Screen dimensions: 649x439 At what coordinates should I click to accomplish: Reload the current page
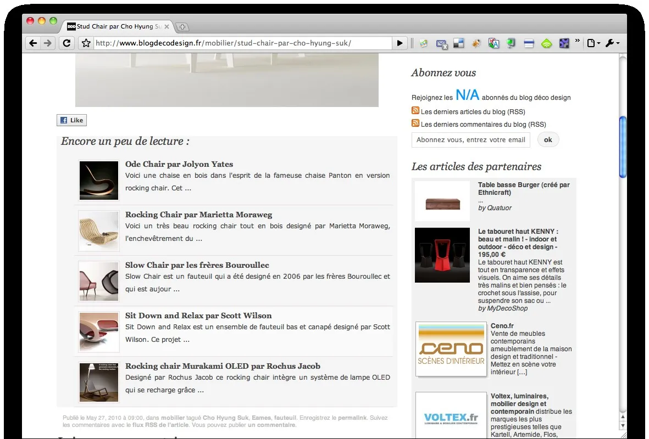pyautogui.click(x=66, y=43)
